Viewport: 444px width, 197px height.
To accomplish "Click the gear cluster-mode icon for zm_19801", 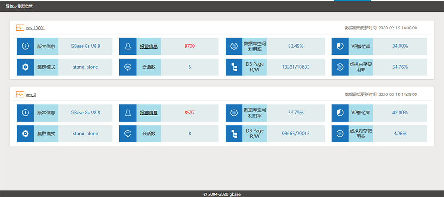I will 25,67.
